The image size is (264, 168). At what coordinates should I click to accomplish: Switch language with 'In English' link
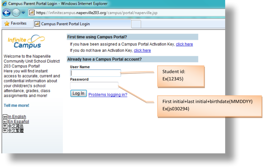point(17,116)
